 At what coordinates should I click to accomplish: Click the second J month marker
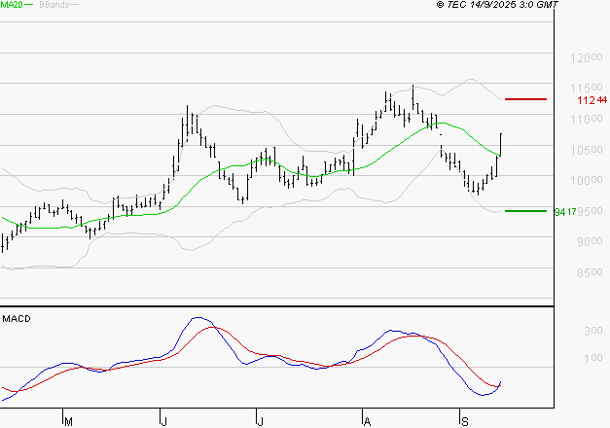(261, 421)
